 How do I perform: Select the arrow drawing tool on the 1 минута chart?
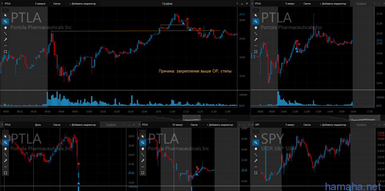(5, 39)
